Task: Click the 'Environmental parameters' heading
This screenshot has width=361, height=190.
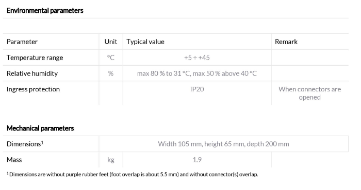Action: [x=45, y=11]
